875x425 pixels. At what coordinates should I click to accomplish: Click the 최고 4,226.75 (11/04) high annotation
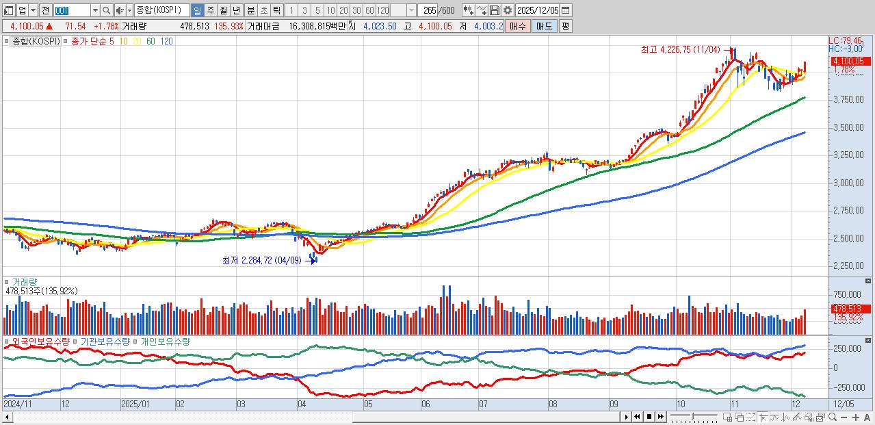(x=680, y=49)
